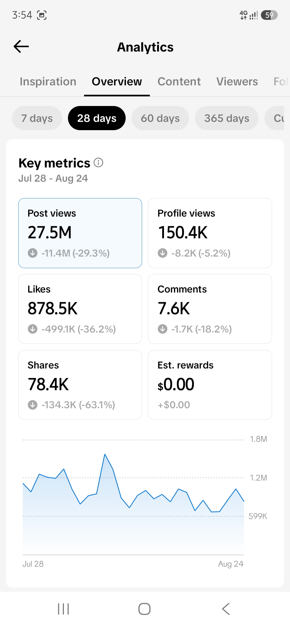Tap the decrease arrow icon under Likes

tap(33, 329)
